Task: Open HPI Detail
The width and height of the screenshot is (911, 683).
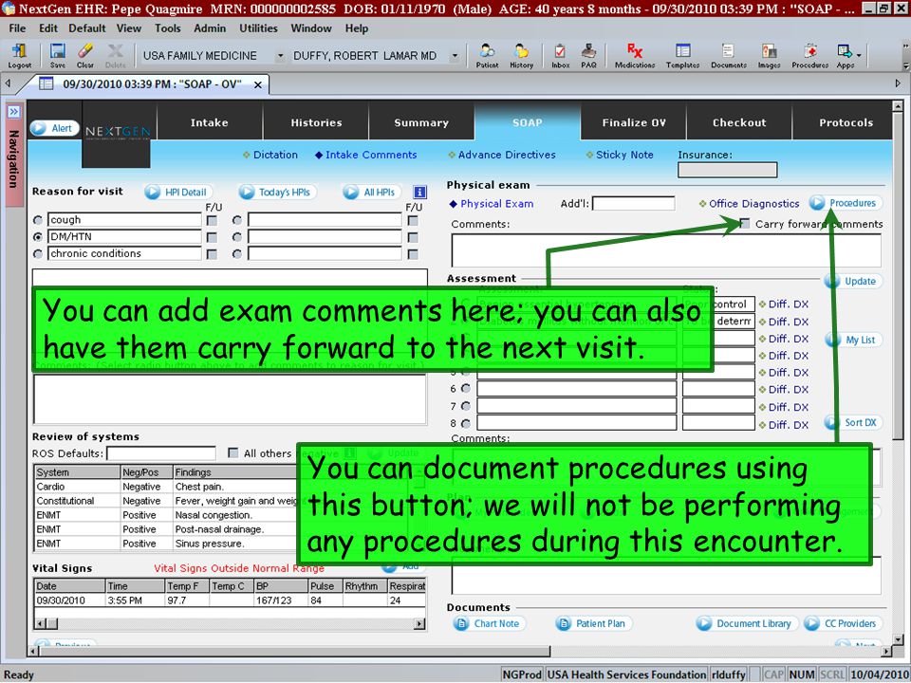Action: 177,193
